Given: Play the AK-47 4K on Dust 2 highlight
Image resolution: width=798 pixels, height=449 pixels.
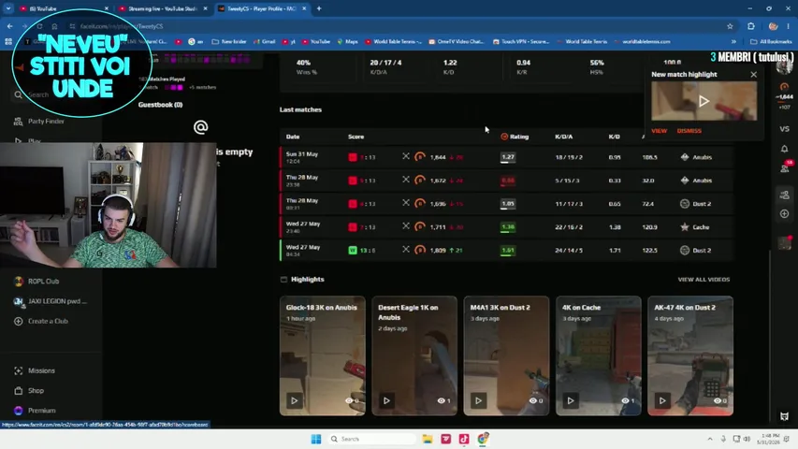Looking at the screenshot, I should coord(662,400).
